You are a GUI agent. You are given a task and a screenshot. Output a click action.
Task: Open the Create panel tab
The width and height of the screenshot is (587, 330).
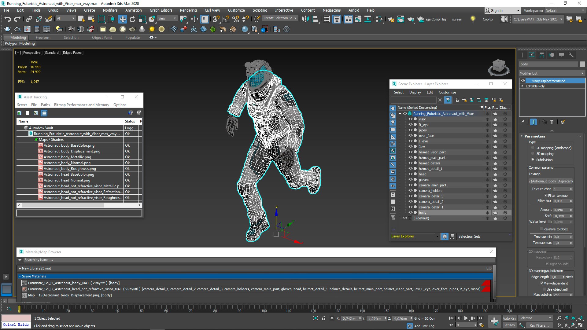coord(522,55)
